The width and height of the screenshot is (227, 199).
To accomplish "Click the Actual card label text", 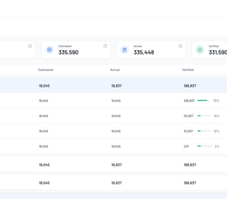I will (x=138, y=46).
